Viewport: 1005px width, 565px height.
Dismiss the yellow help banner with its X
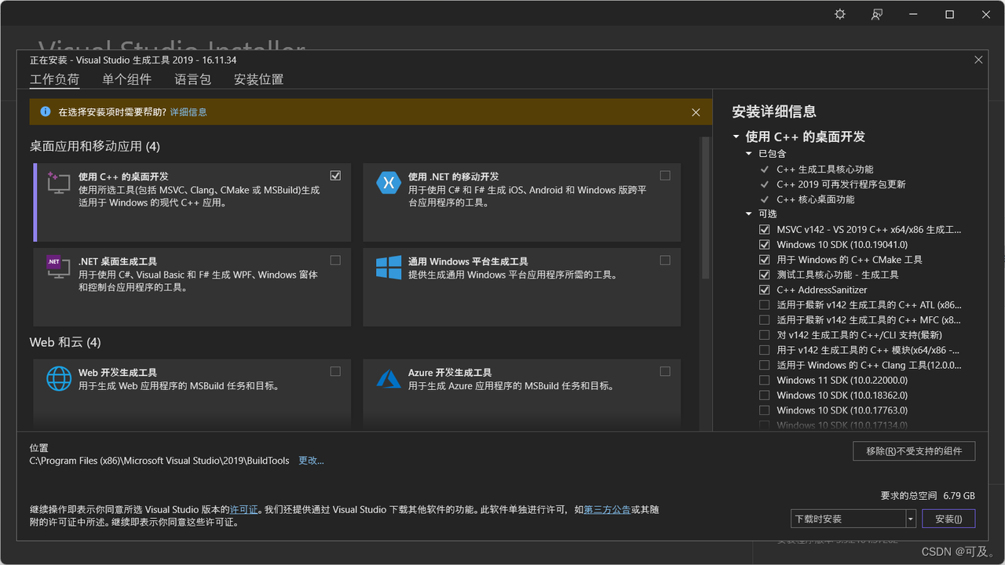(696, 112)
